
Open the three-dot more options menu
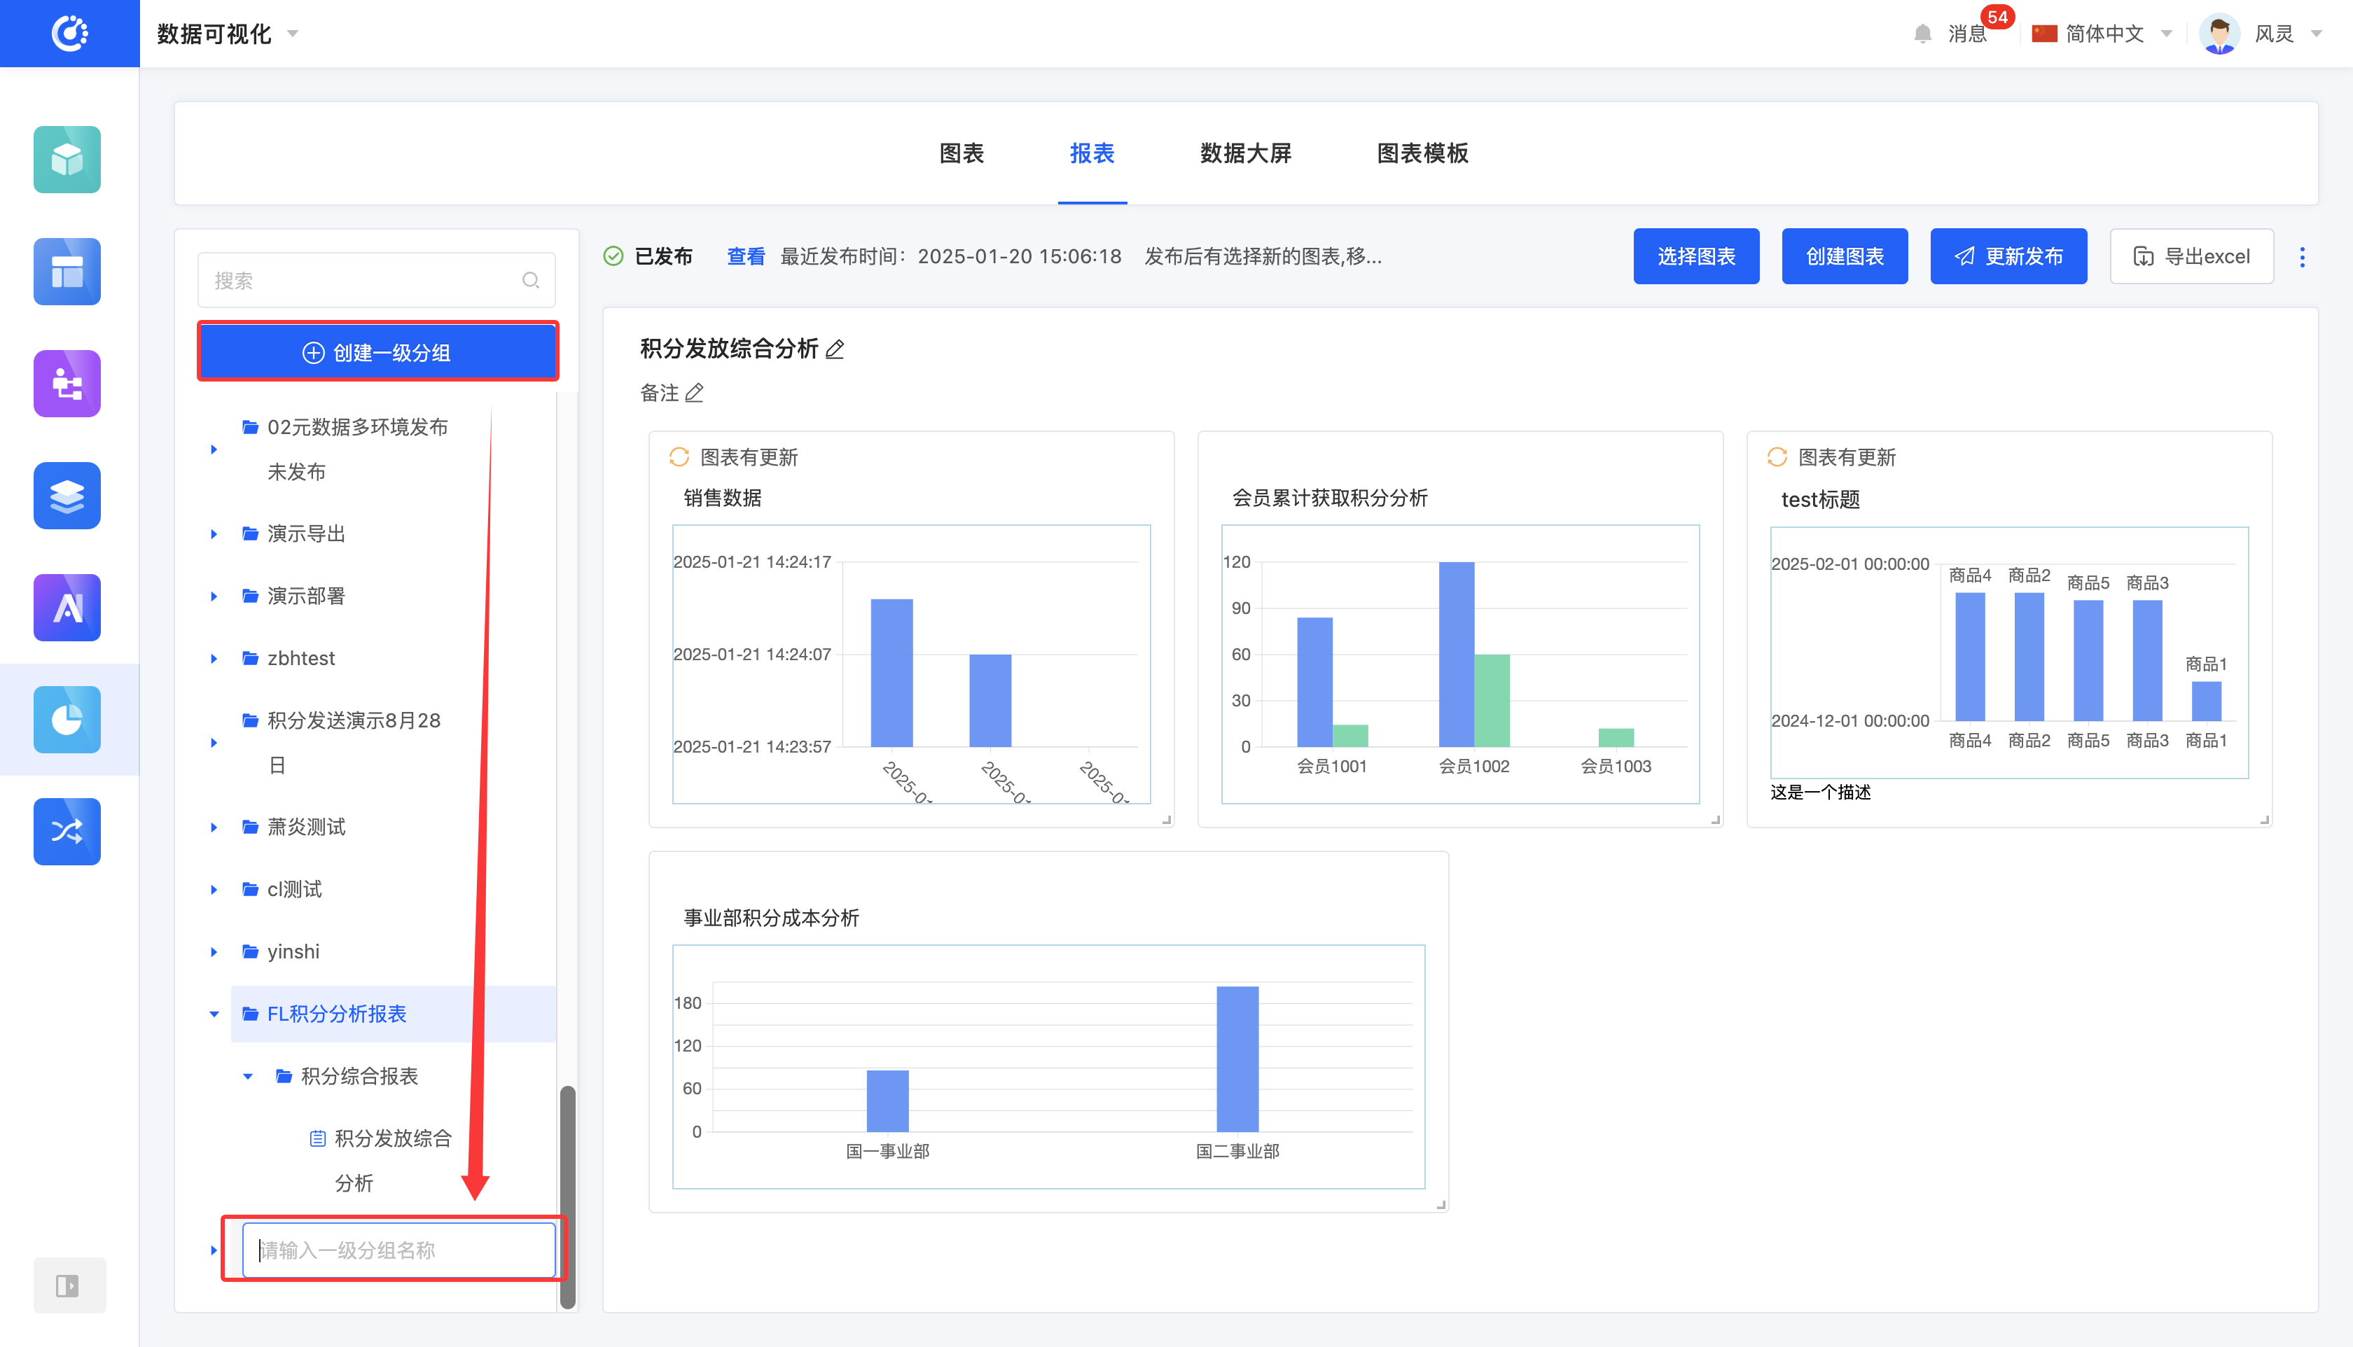[2302, 256]
